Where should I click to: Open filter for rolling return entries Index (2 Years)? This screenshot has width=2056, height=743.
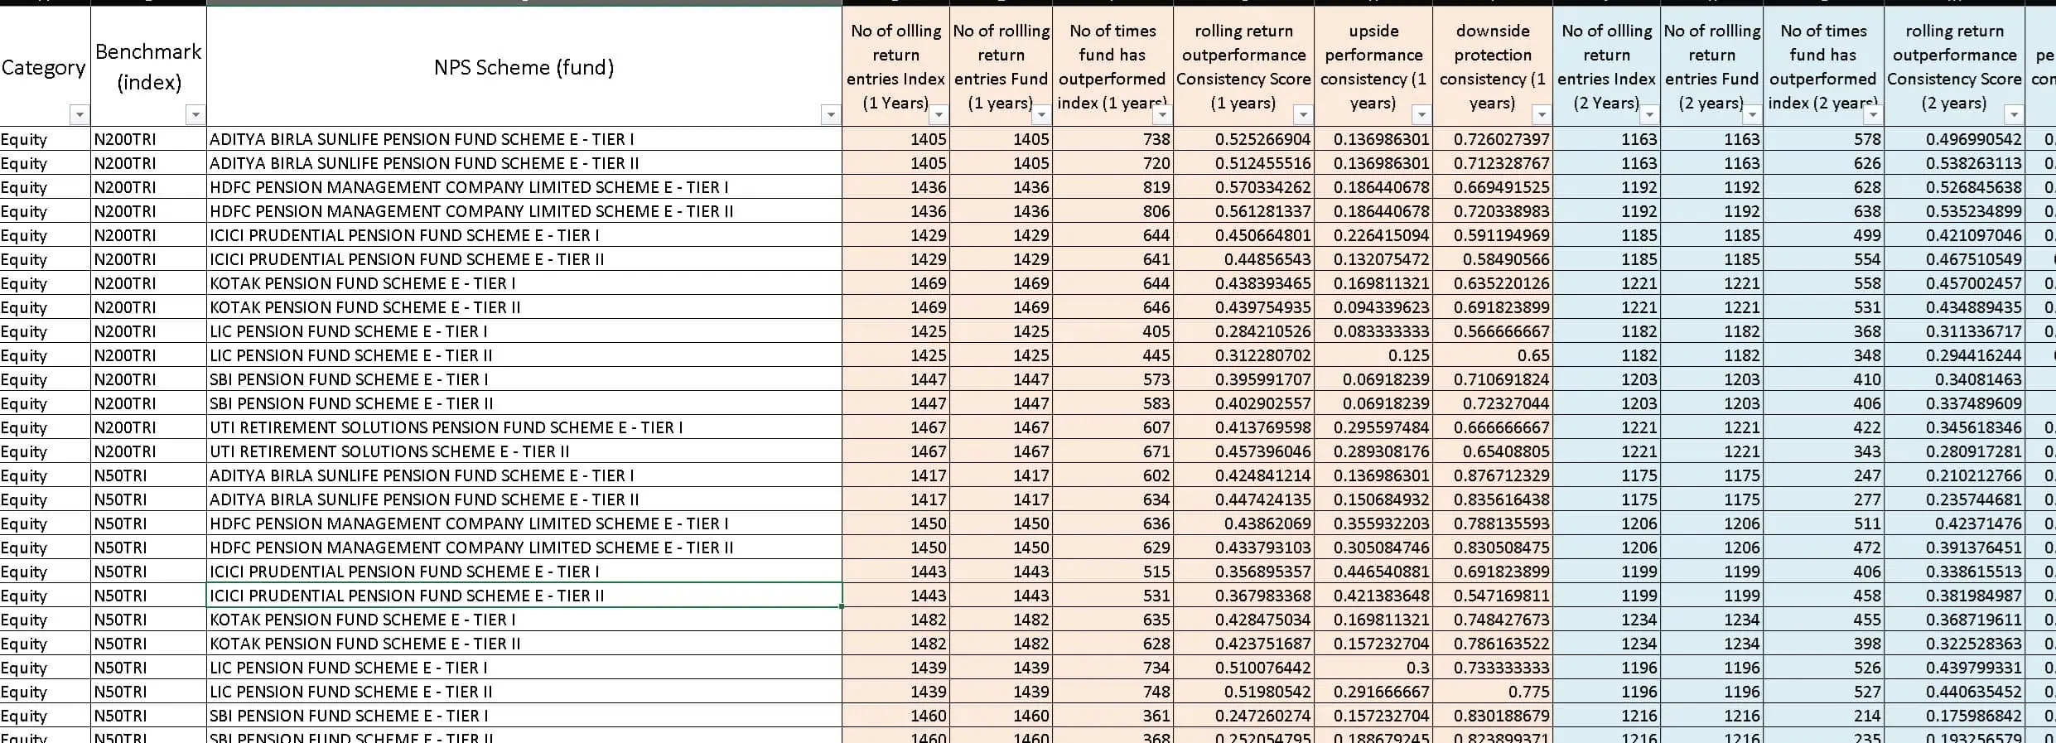pyautogui.click(x=1649, y=113)
